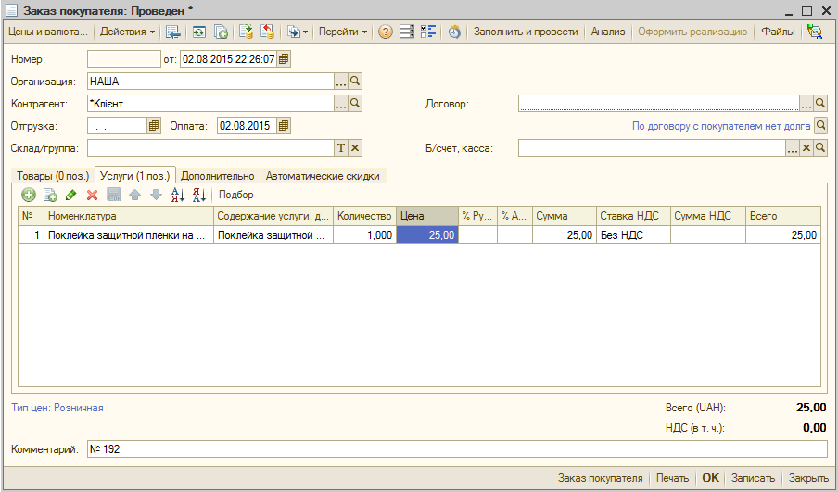
Task: Click the Печать button
Action: coord(672,478)
